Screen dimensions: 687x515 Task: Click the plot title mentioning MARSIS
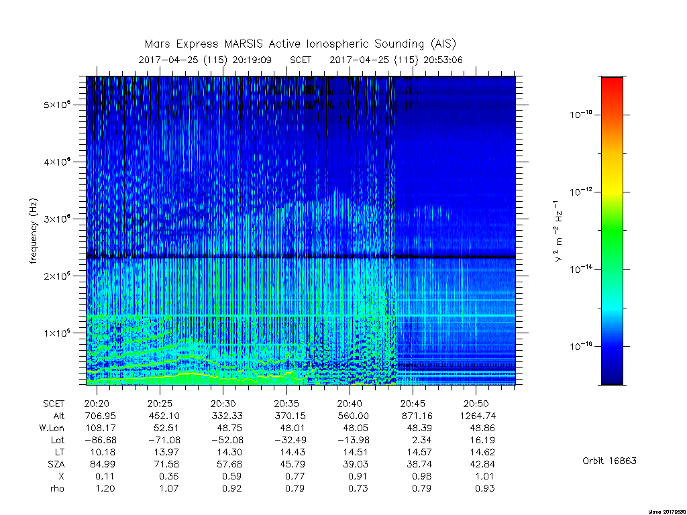point(300,44)
